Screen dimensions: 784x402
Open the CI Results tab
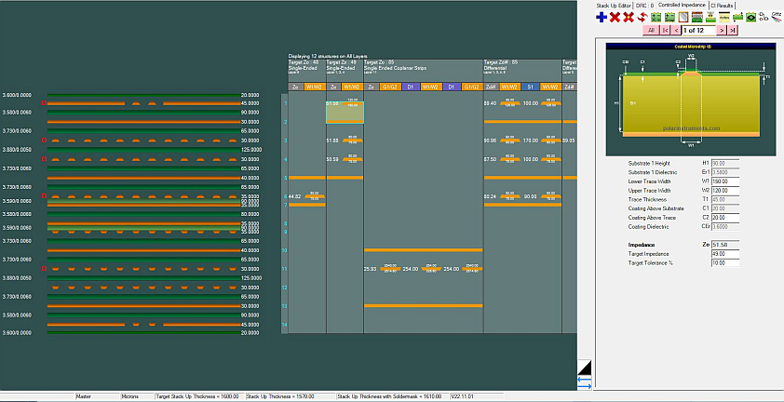coord(722,6)
